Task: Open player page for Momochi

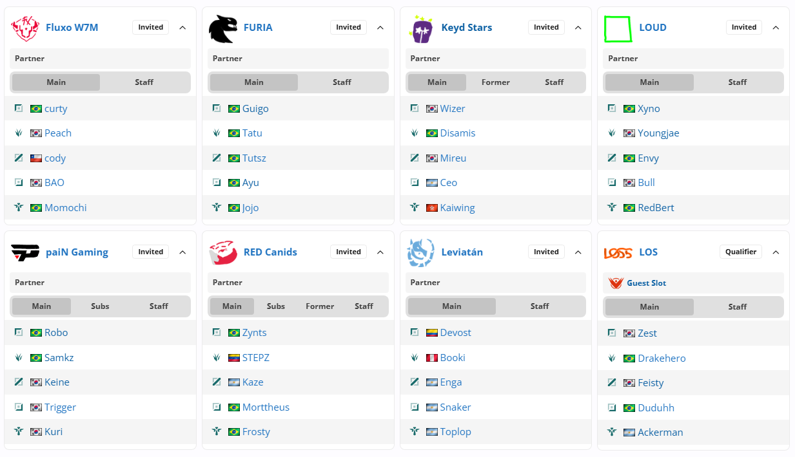Action: pos(66,208)
